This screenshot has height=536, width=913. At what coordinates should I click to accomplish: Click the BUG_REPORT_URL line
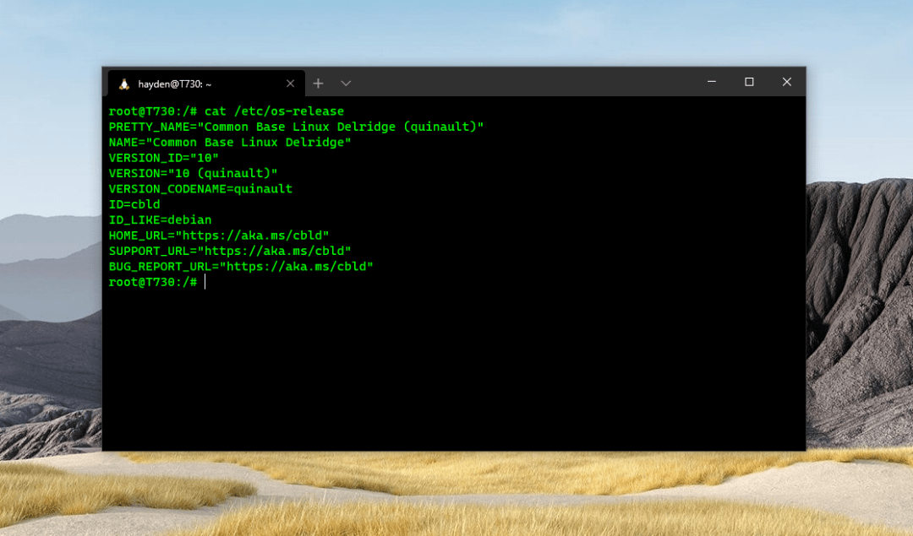pyautogui.click(x=241, y=266)
